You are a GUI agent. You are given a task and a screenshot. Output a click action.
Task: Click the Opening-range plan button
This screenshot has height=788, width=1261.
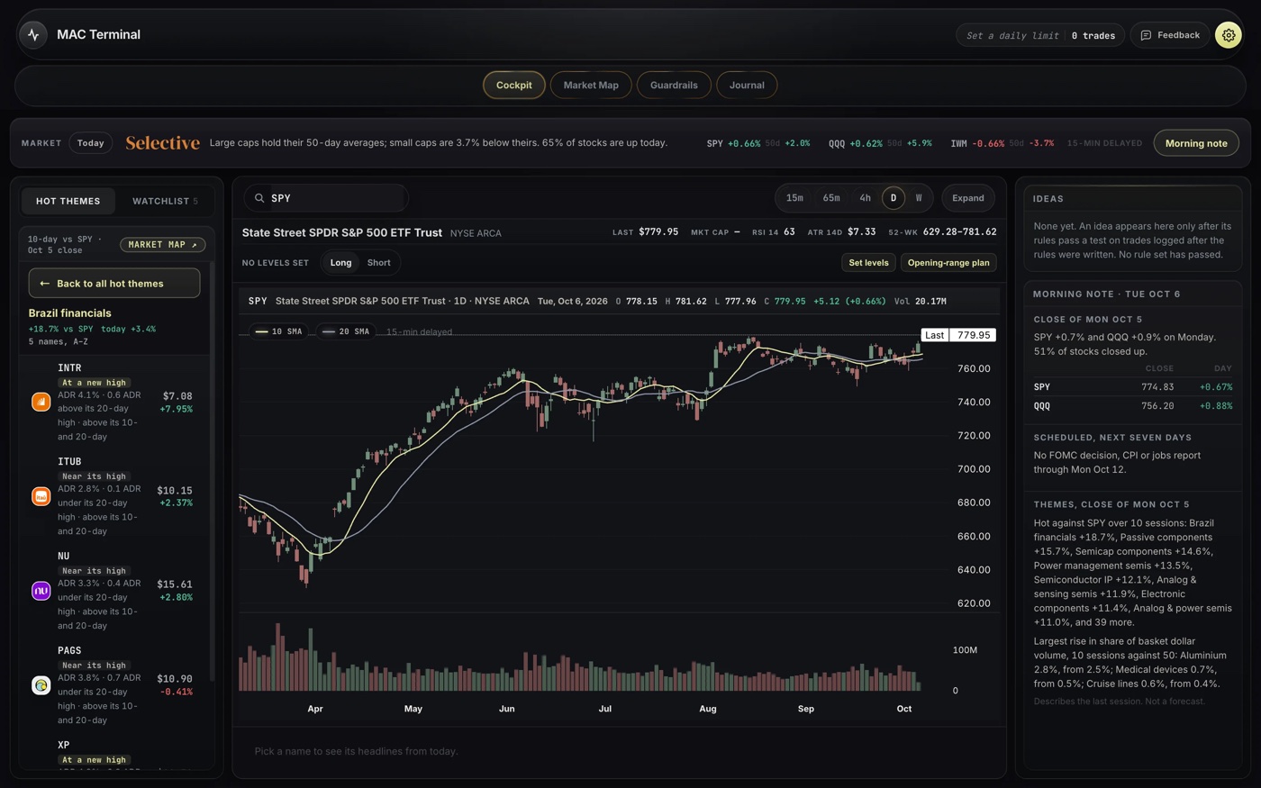(948, 263)
